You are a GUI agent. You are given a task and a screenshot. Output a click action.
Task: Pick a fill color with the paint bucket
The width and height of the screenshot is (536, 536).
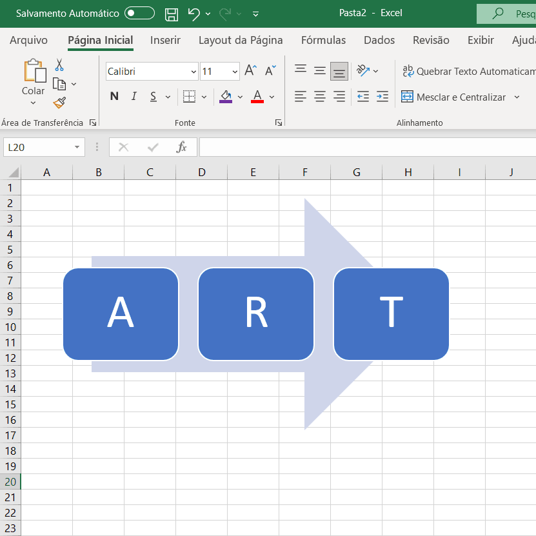225,96
